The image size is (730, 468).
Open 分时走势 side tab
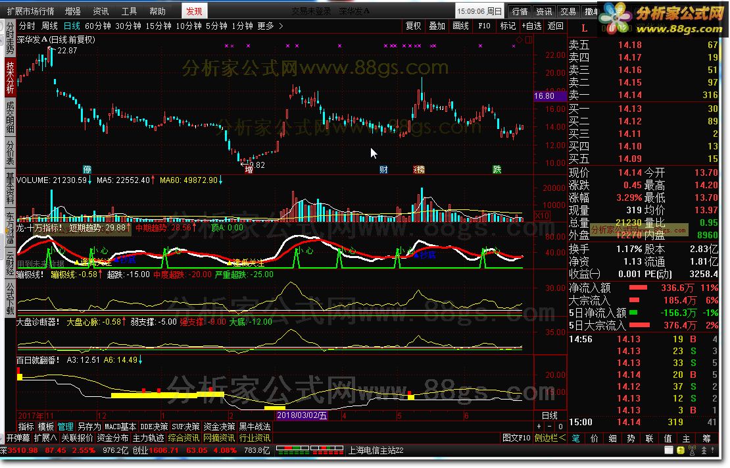[x=10, y=38]
